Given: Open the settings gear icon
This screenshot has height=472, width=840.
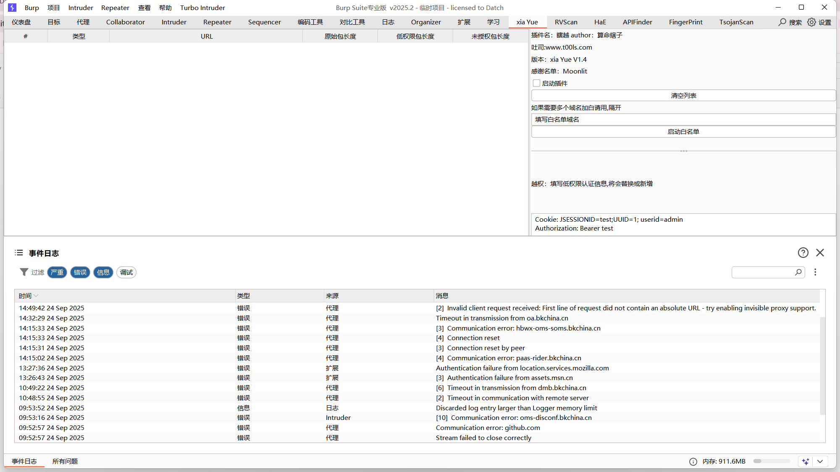Looking at the screenshot, I should pos(811,22).
